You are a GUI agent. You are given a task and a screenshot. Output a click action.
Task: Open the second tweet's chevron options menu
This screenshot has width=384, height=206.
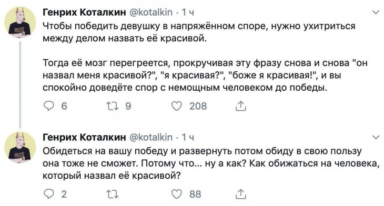pyautogui.click(x=376, y=137)
